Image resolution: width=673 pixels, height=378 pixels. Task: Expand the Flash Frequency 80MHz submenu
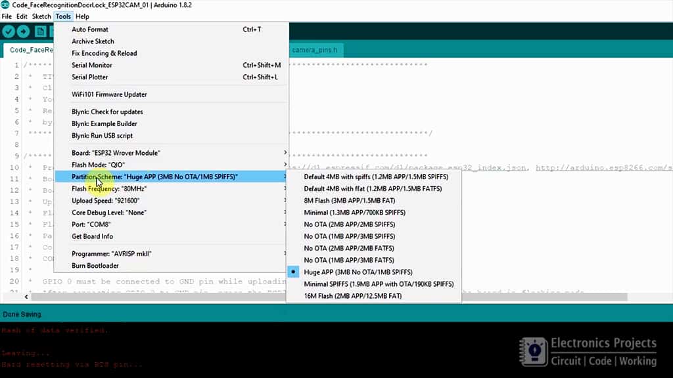point(172,188)
